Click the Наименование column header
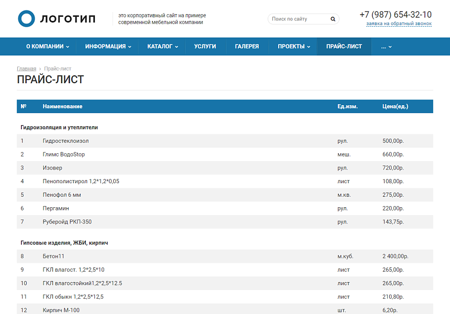 point(62,107)
